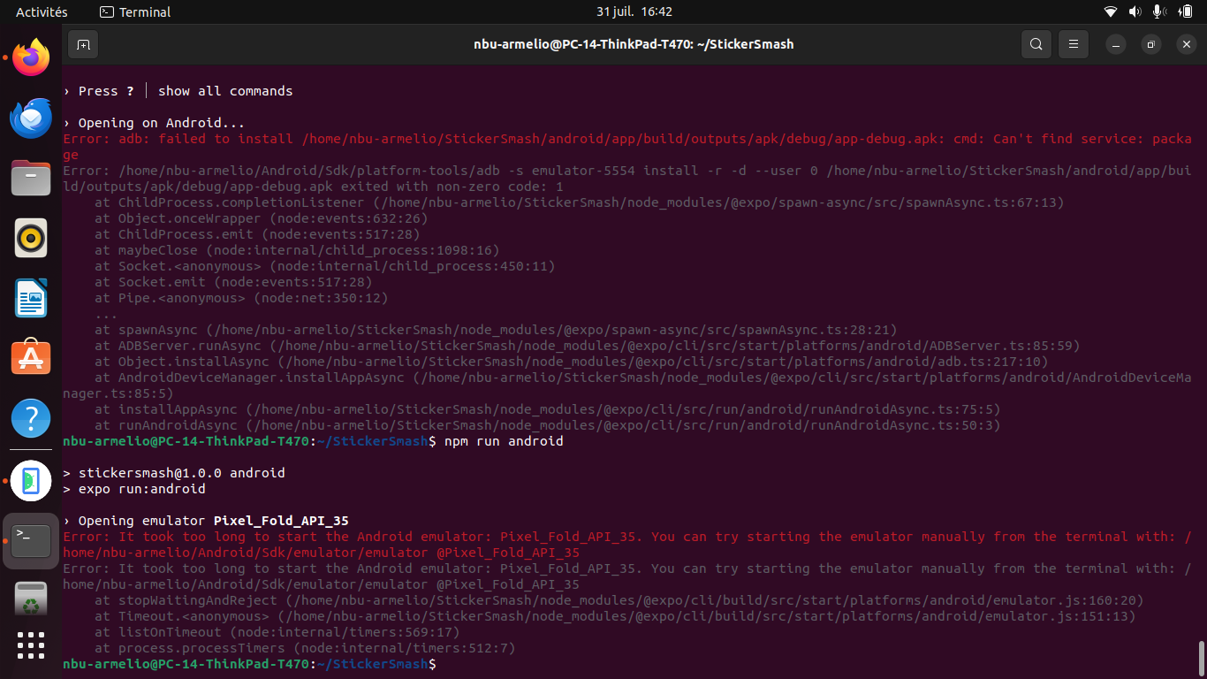Open the calendar from the clock

tap(634, 11)
